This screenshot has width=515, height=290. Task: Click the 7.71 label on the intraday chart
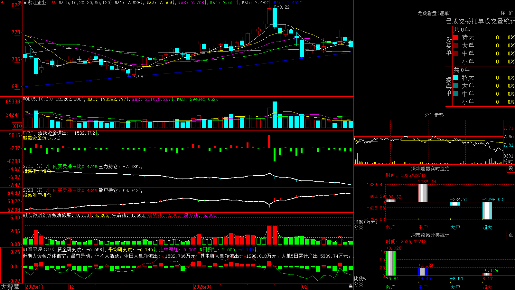509,128
